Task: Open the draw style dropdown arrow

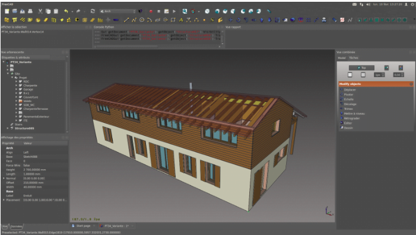Action: 199,11
